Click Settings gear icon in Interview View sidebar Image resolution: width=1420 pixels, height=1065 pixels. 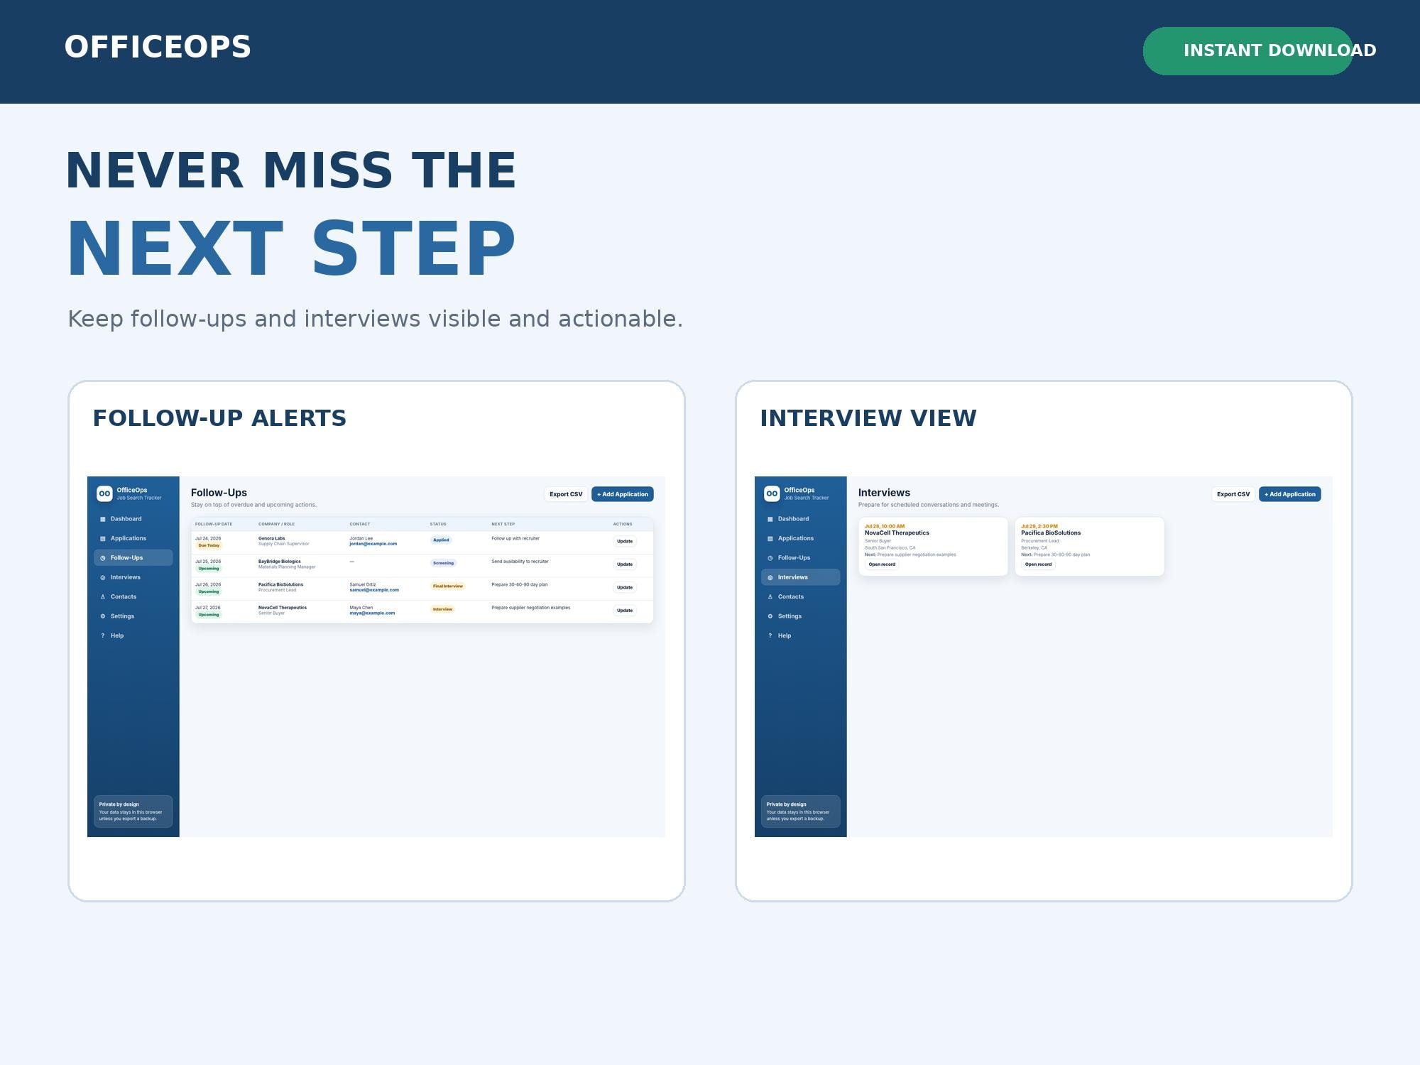(x=770, y=616)
